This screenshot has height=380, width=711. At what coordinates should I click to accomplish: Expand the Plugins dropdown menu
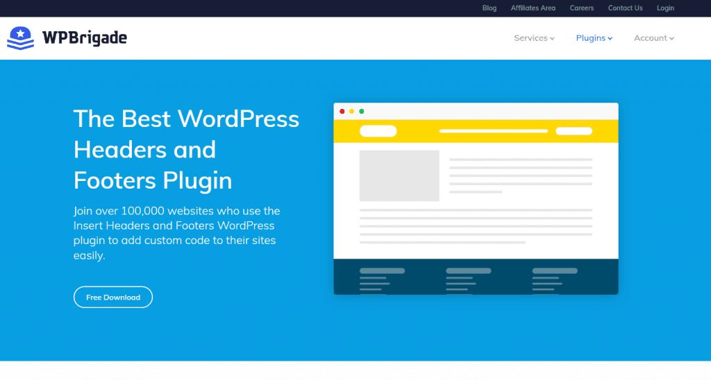click(x=594, y=38)
